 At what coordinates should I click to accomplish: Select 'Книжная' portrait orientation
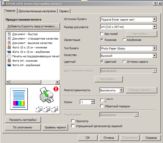click(102, 40)
